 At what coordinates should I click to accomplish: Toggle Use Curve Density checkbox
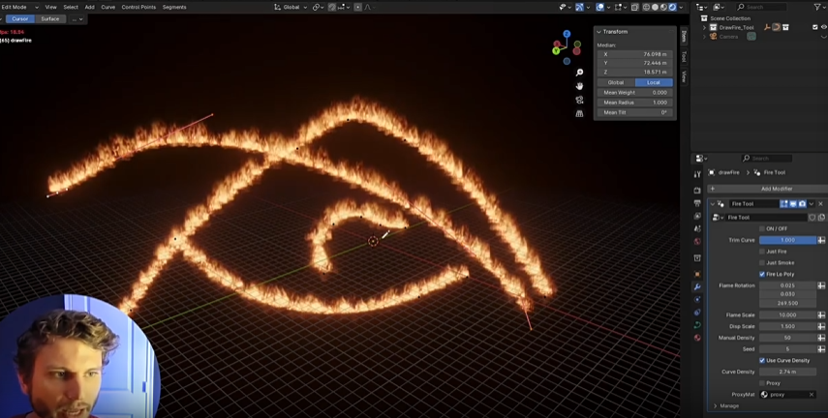762,360
